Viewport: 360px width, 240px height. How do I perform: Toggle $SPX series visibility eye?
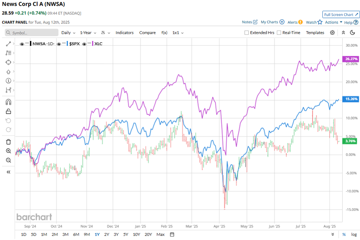pyautogui.click(x=59, y=44)
